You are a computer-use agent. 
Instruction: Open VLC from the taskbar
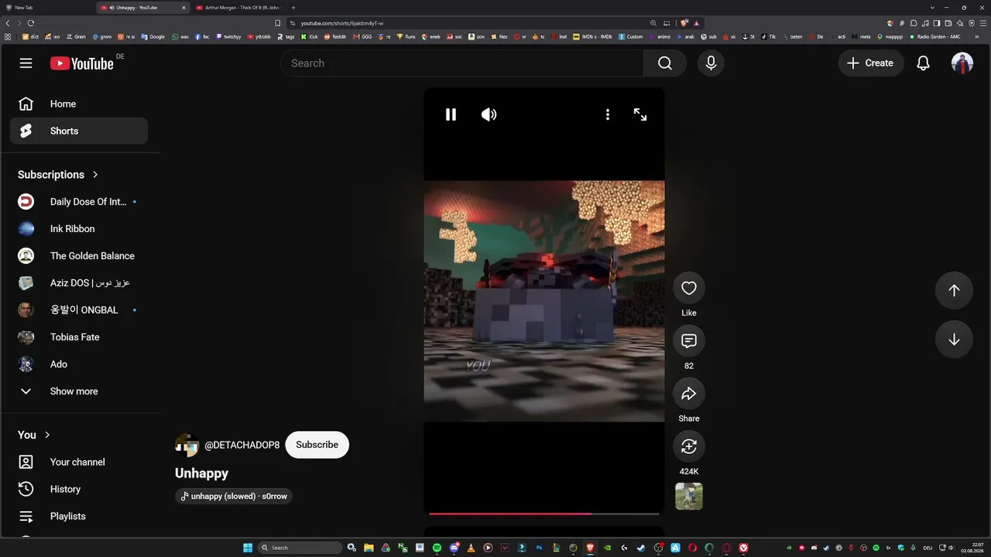pyautogui.click(x=471, y=548)
